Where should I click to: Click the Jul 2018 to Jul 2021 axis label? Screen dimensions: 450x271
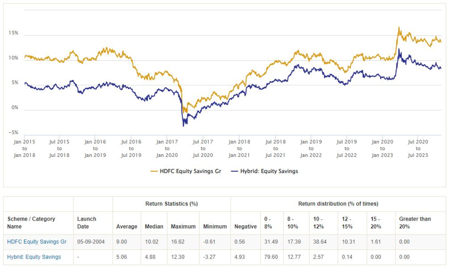tap(276, 148)
